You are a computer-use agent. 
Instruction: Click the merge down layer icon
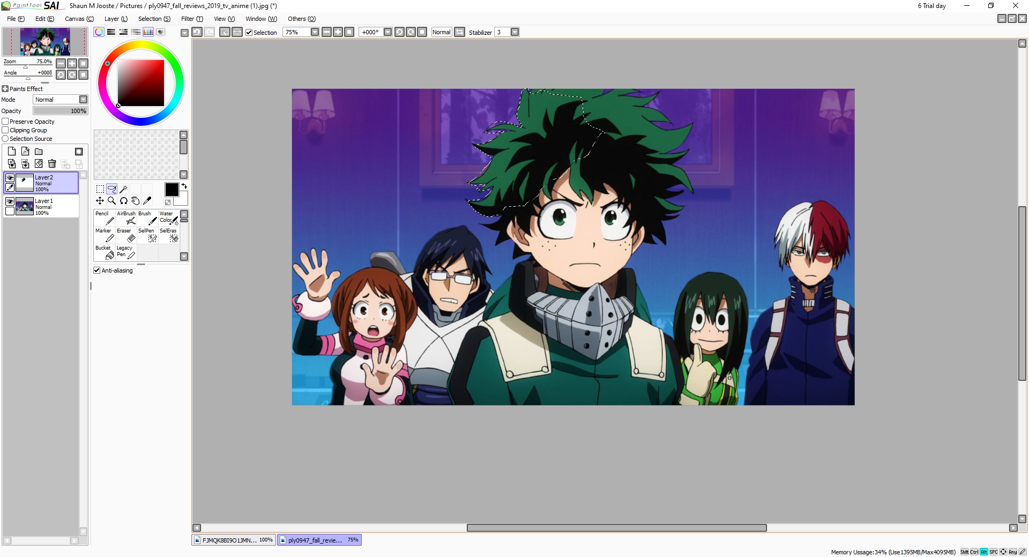click(x=25, y=163)
